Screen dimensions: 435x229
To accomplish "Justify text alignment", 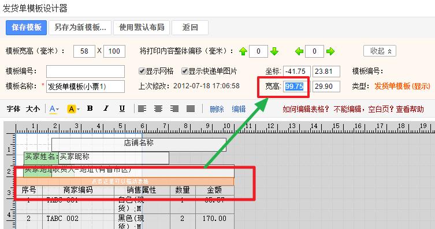I will click(191, 108).
